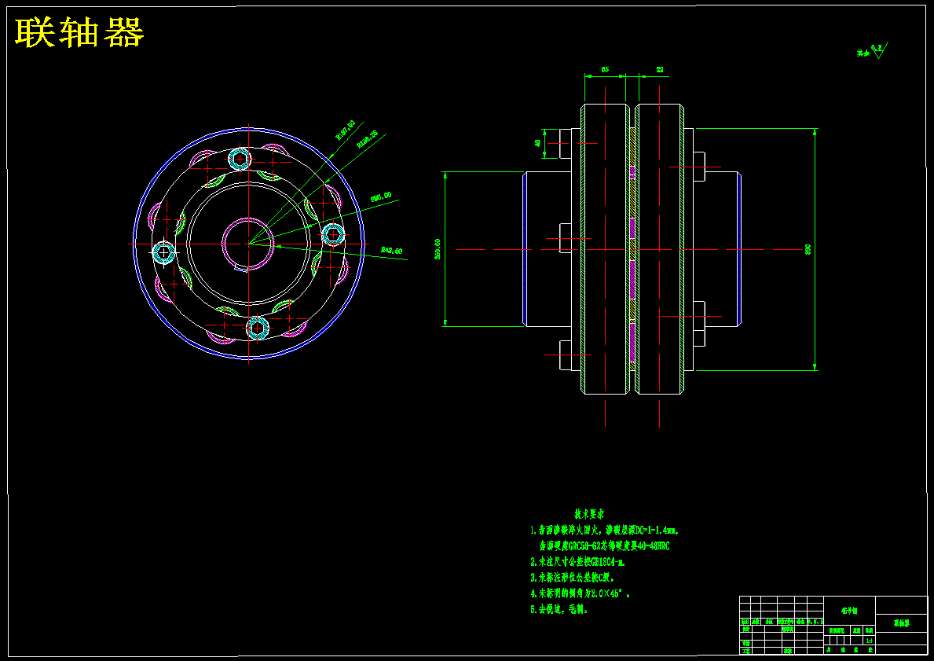Viewport: 934px width, 661px height.
Task: Pick the R156.25 radius dimension label
Action: (367, 139)
